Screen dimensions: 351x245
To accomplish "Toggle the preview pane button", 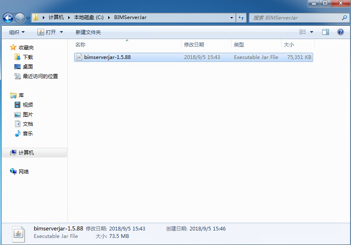I will click(x=326, y=32).
